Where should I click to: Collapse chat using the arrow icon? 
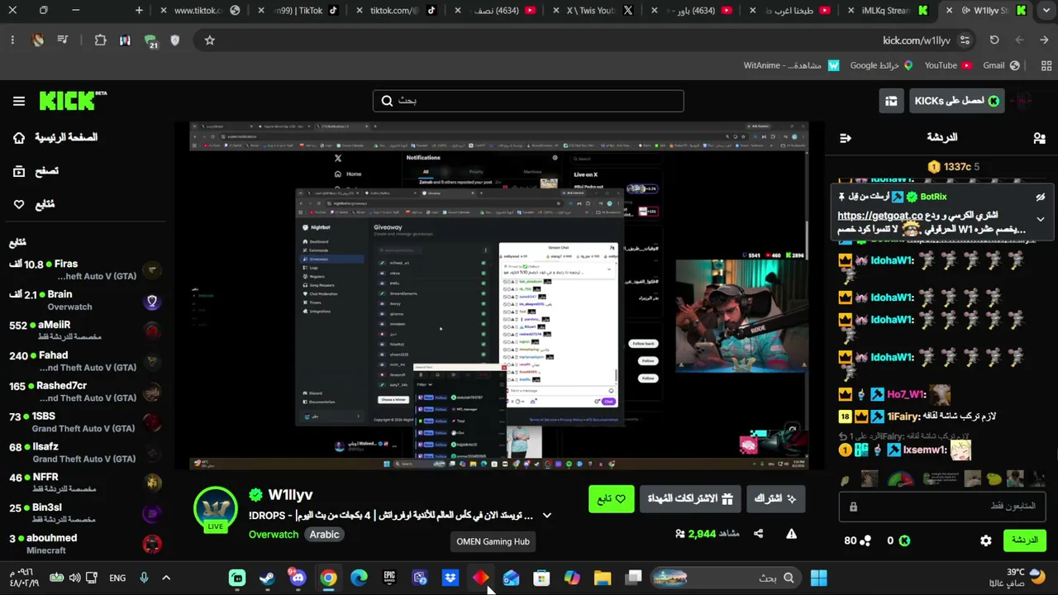click(845, 138)
